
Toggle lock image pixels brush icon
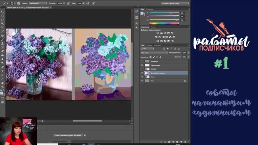pyautogui.click(x=154, y=57)
